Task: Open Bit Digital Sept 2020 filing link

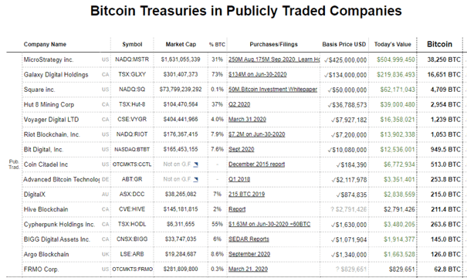Action: (x=242, y=149)
